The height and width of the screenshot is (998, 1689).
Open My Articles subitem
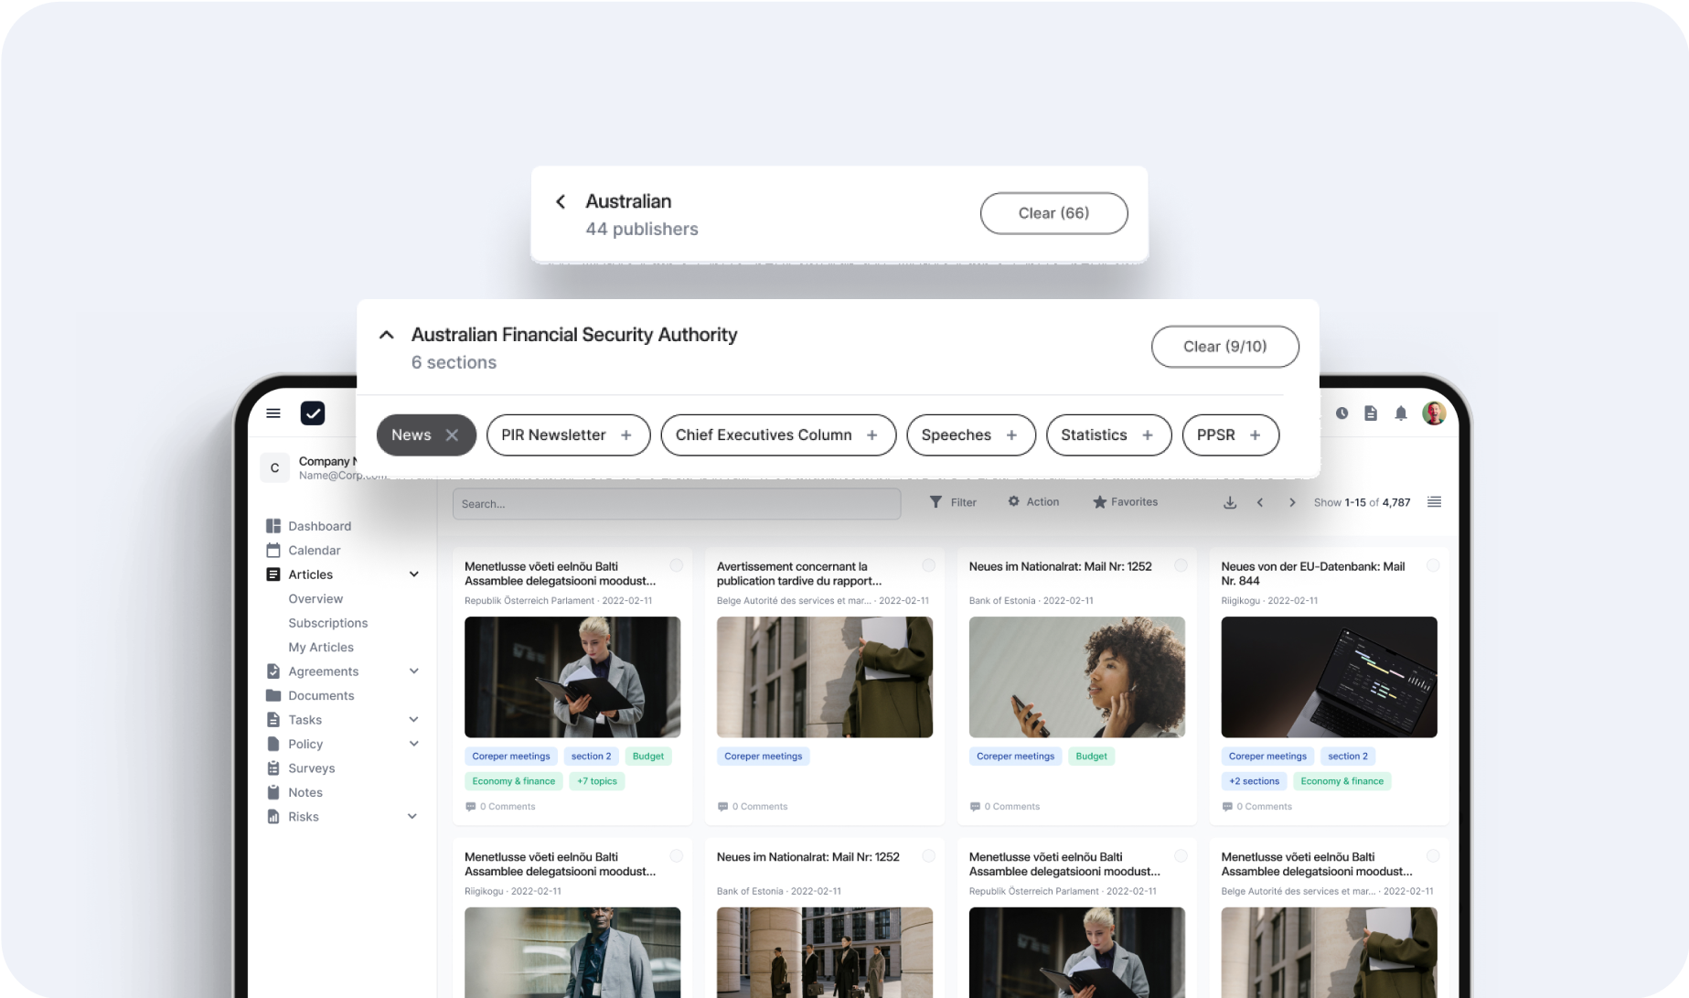coord(321,648)
